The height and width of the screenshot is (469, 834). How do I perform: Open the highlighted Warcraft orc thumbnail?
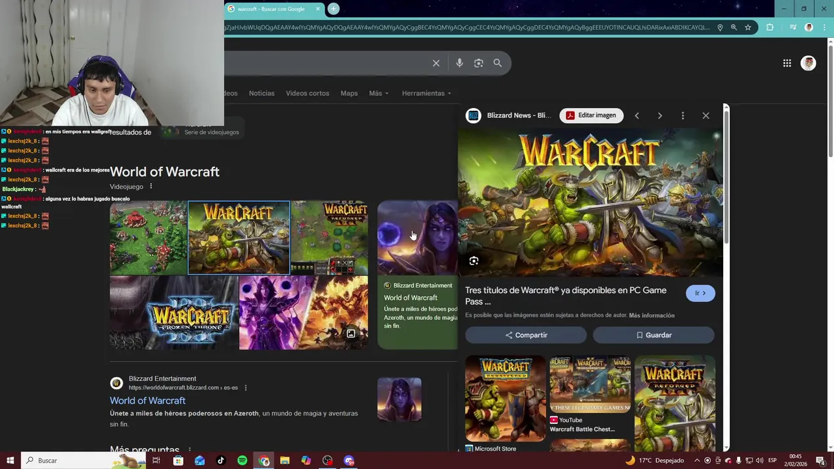[239, 238]
